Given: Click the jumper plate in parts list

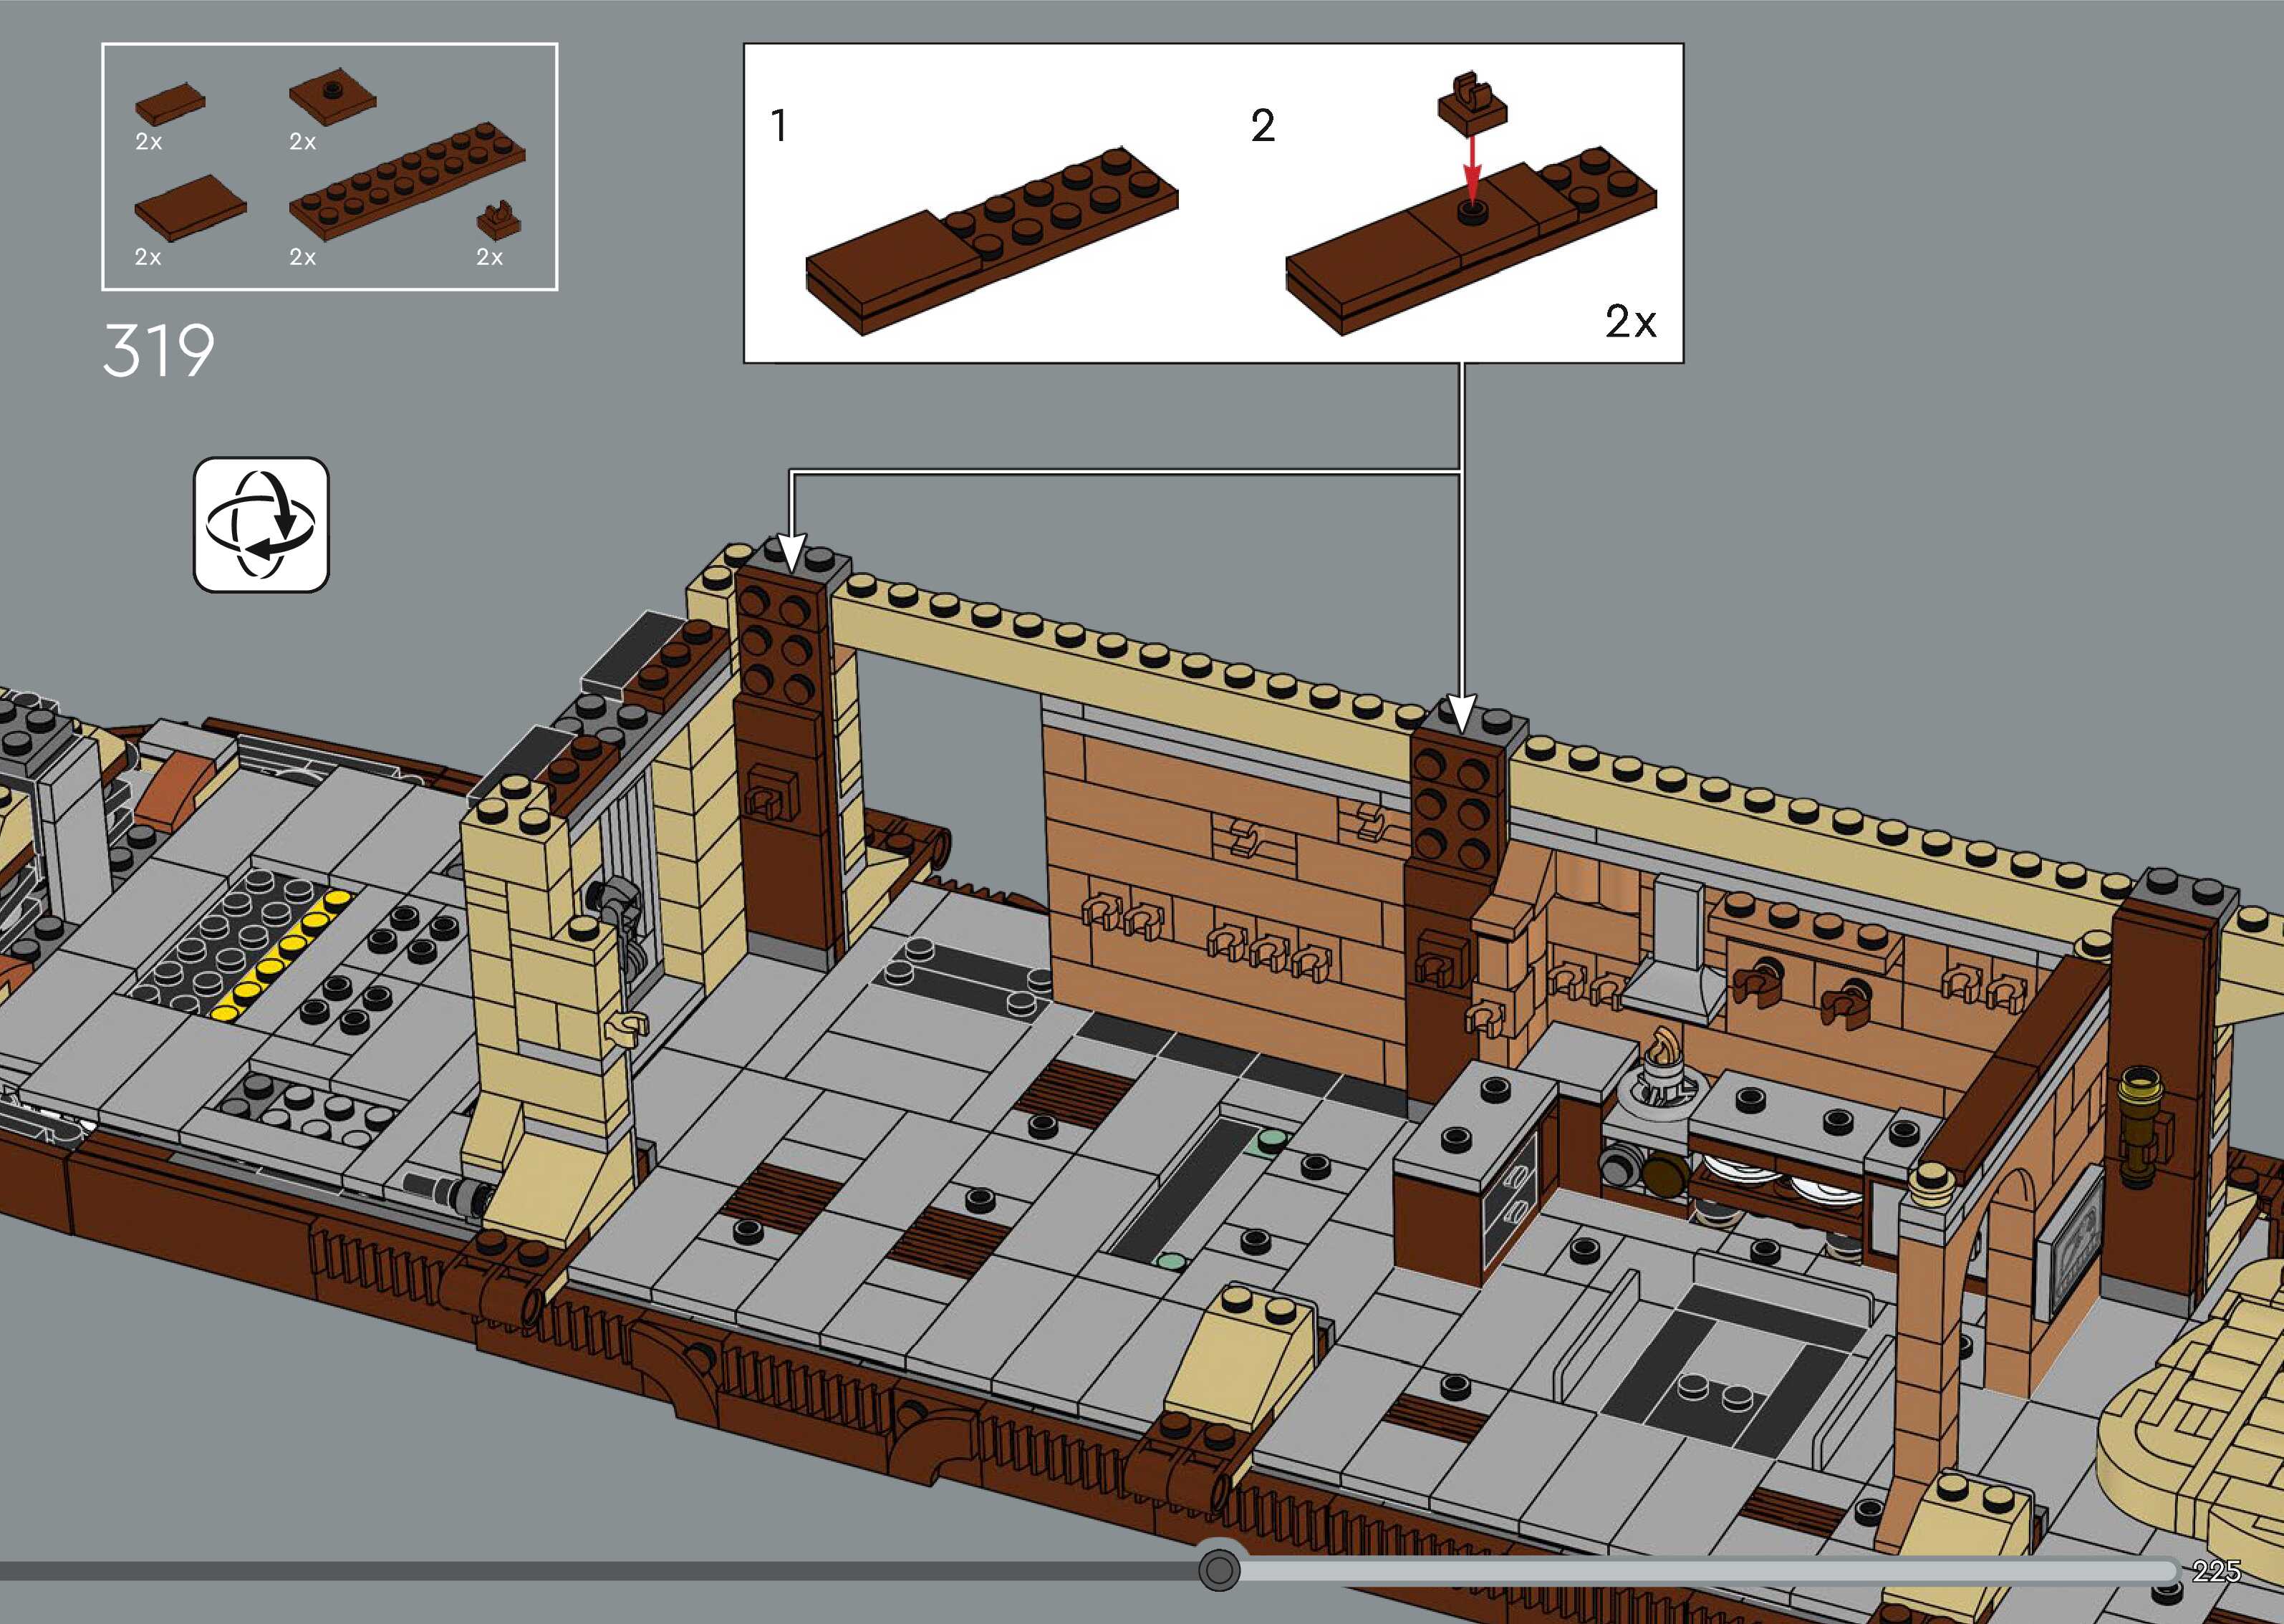Looking at the screenshot, I should [332, 96].
